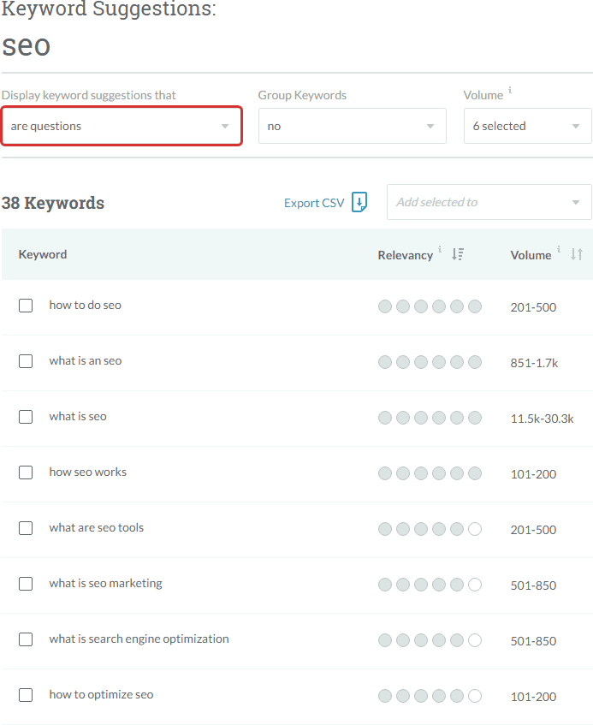This screenshot has height=725, width=593.
Task: Check the 'how to do seo' checkbox
Action: coord(26,306)
